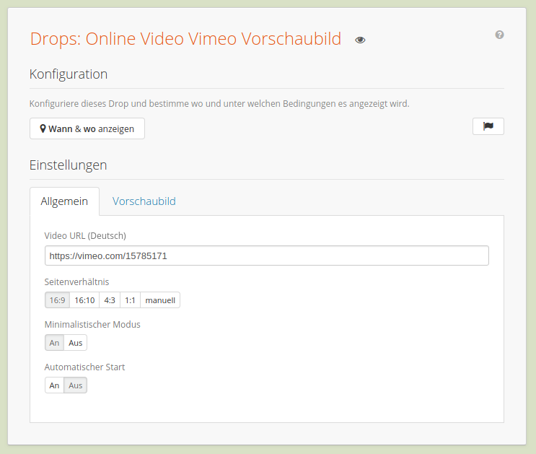Set Automatischer Start to An
The image size is (536, 454).
pos(54,385)
